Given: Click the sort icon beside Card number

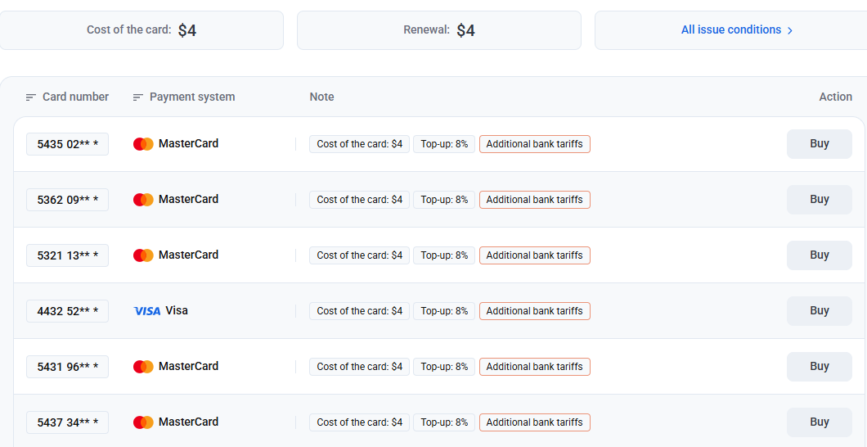Looking at the screenshot, I should click(x=31, y=97).
